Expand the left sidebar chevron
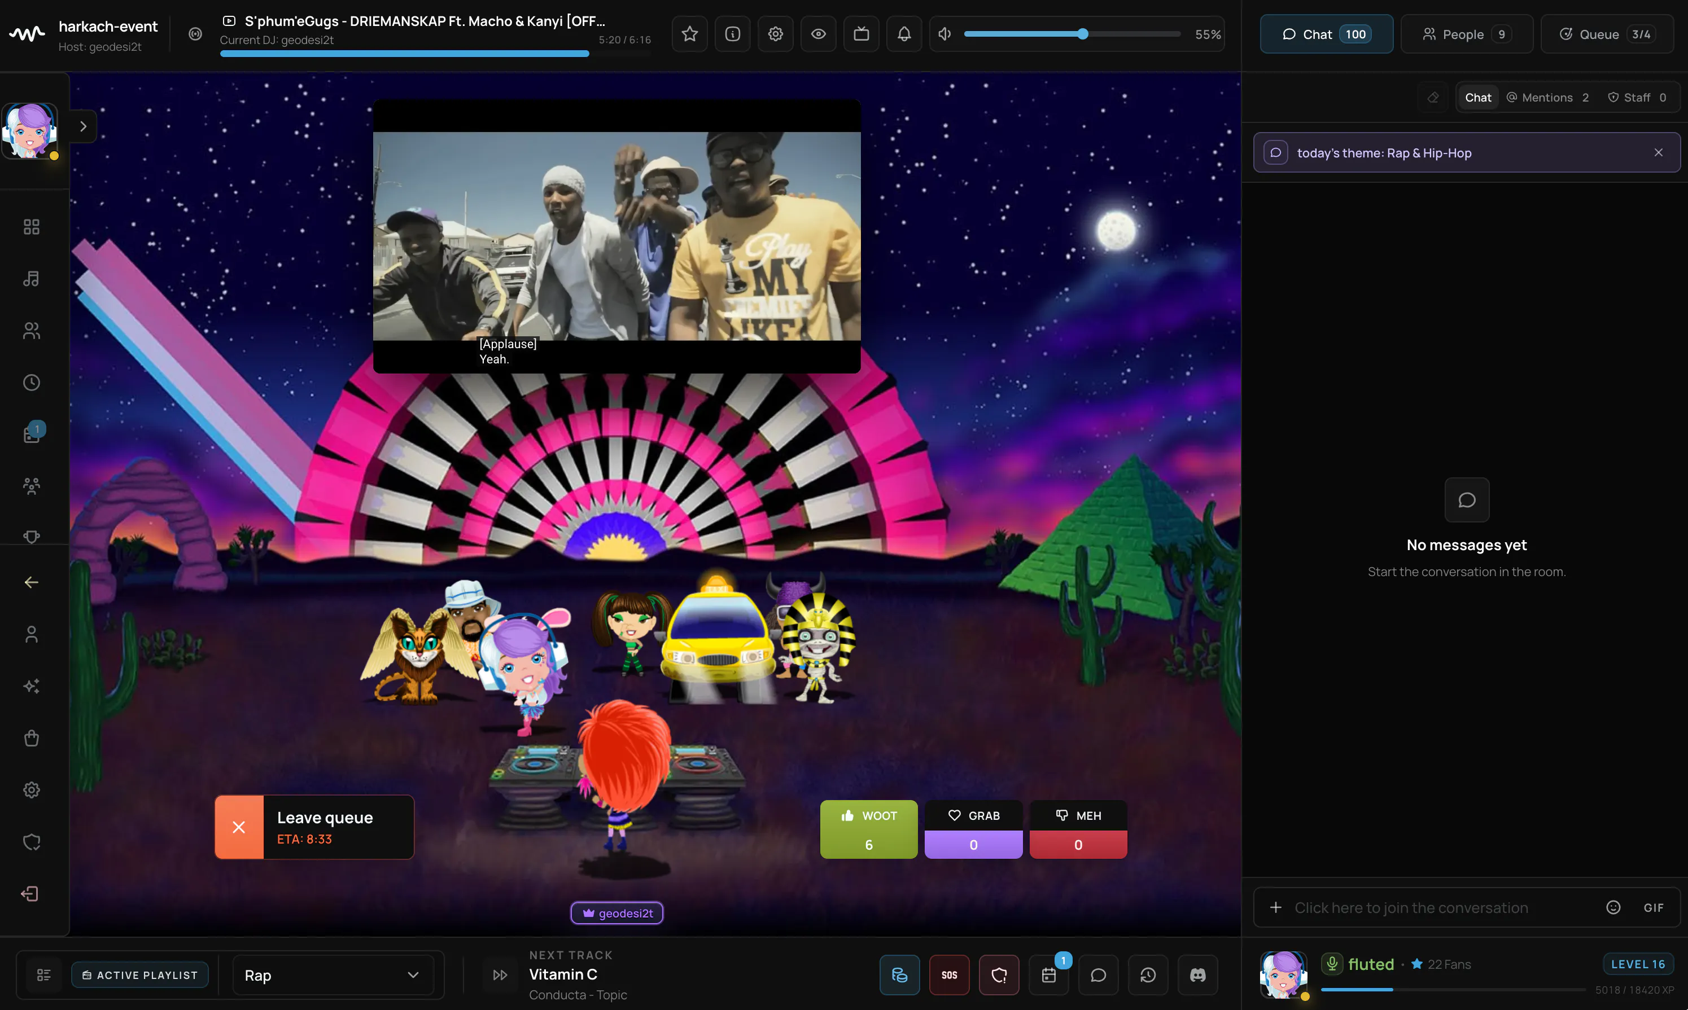This screenshot has height=1010, width=1688. [x=82, y=126]
